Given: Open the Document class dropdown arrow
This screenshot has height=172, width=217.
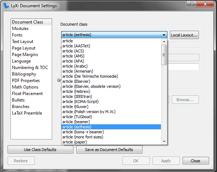Looking at the screenshot, I should coord(164,35).
